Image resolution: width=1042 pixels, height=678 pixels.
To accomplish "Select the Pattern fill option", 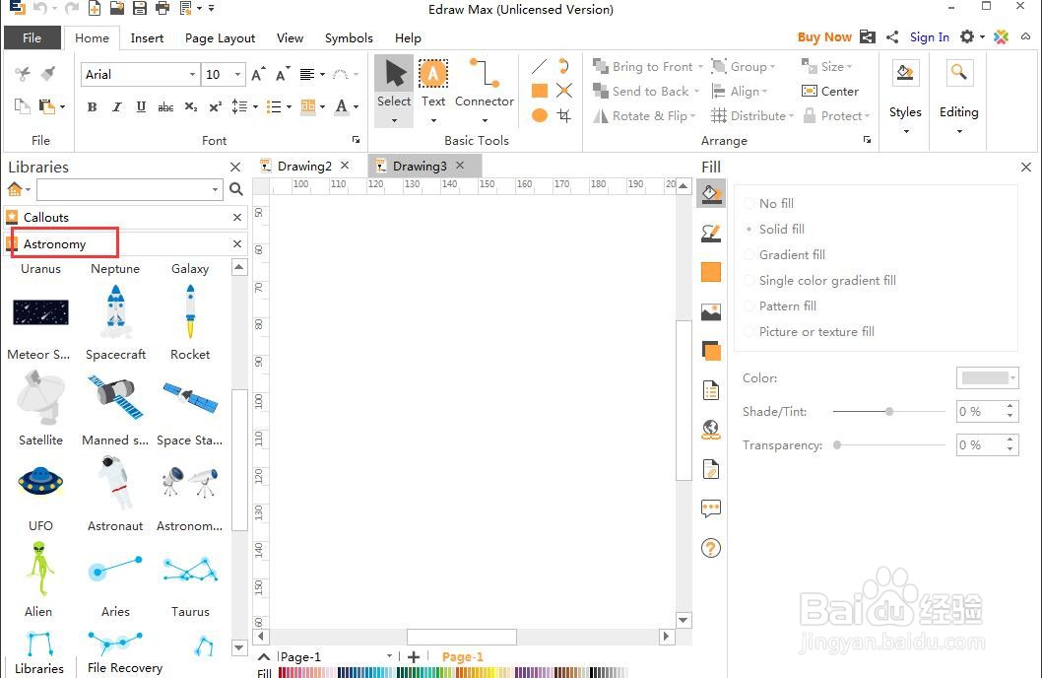I will (x=781, y=306).
